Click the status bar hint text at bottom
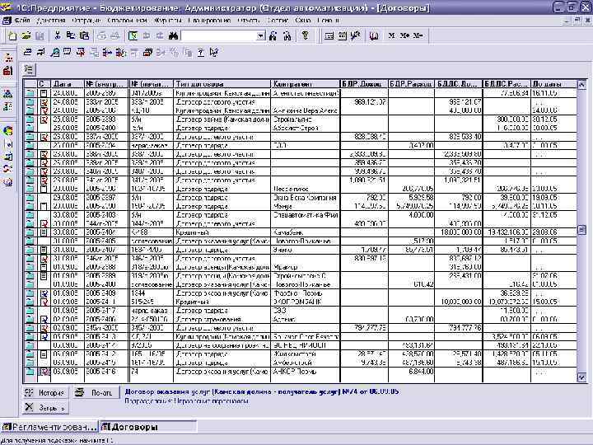 (x=57, y=441)
